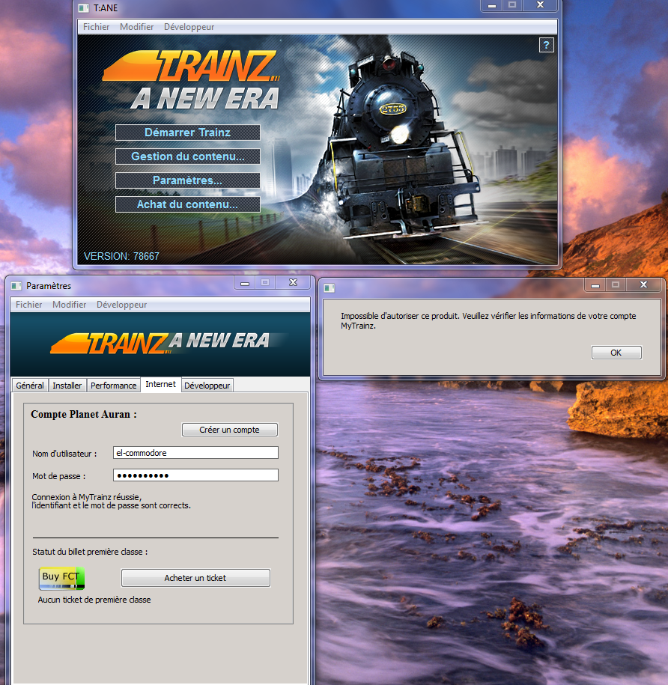Image resolution: width=668 pixels, height=685 pixels.
Task: Switch to the Général tab
Action: point(30,386)
